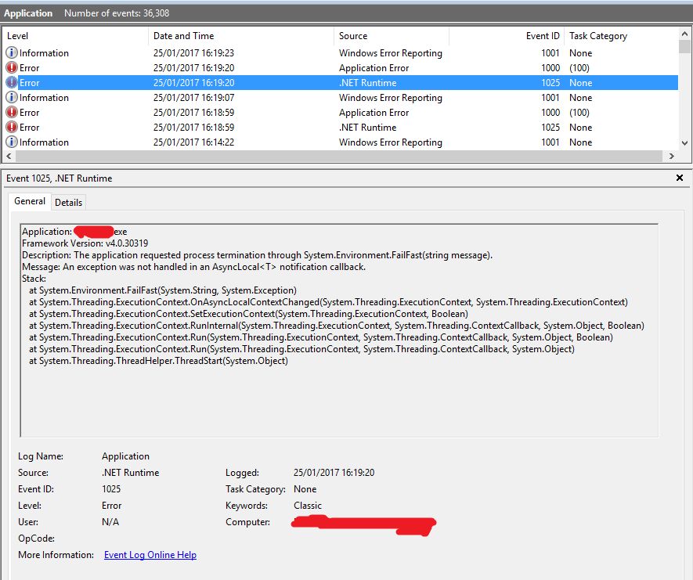This screenshot has width=693, height=580.
Task: Click the event list scroll-down arrow
Action: click(x=684, y=143)
